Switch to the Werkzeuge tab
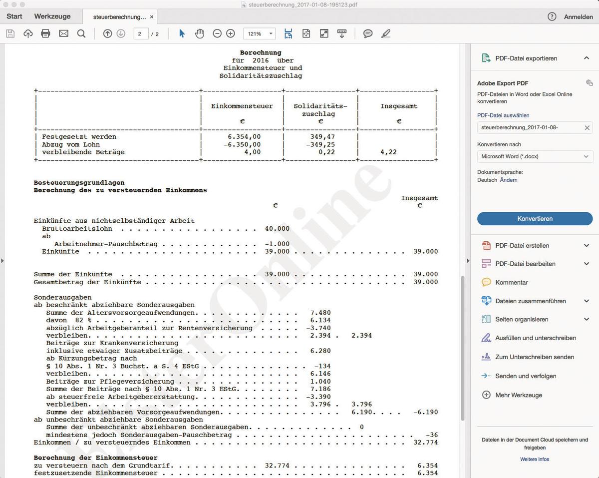 coord(52,16)
